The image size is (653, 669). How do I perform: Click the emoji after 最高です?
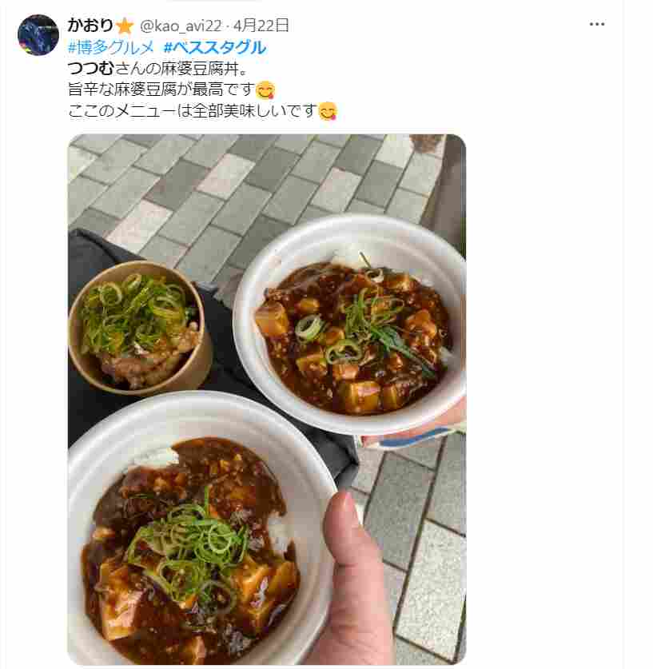265,90
